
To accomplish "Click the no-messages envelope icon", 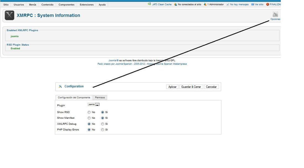I will (x=228, y=4).
